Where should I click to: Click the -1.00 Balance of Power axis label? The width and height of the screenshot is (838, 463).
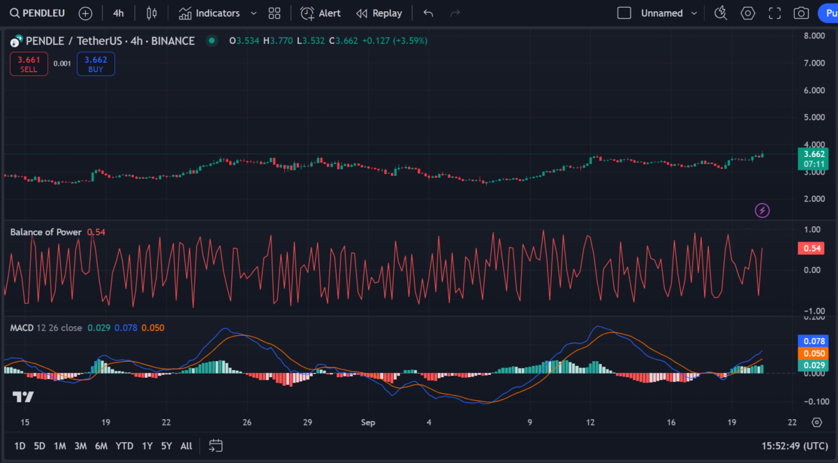coord(814,311)
